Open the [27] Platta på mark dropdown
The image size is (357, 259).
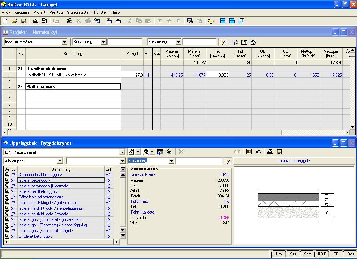[122, 152]
